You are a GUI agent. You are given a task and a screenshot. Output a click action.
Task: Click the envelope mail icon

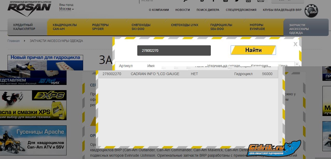pos(261,1)
